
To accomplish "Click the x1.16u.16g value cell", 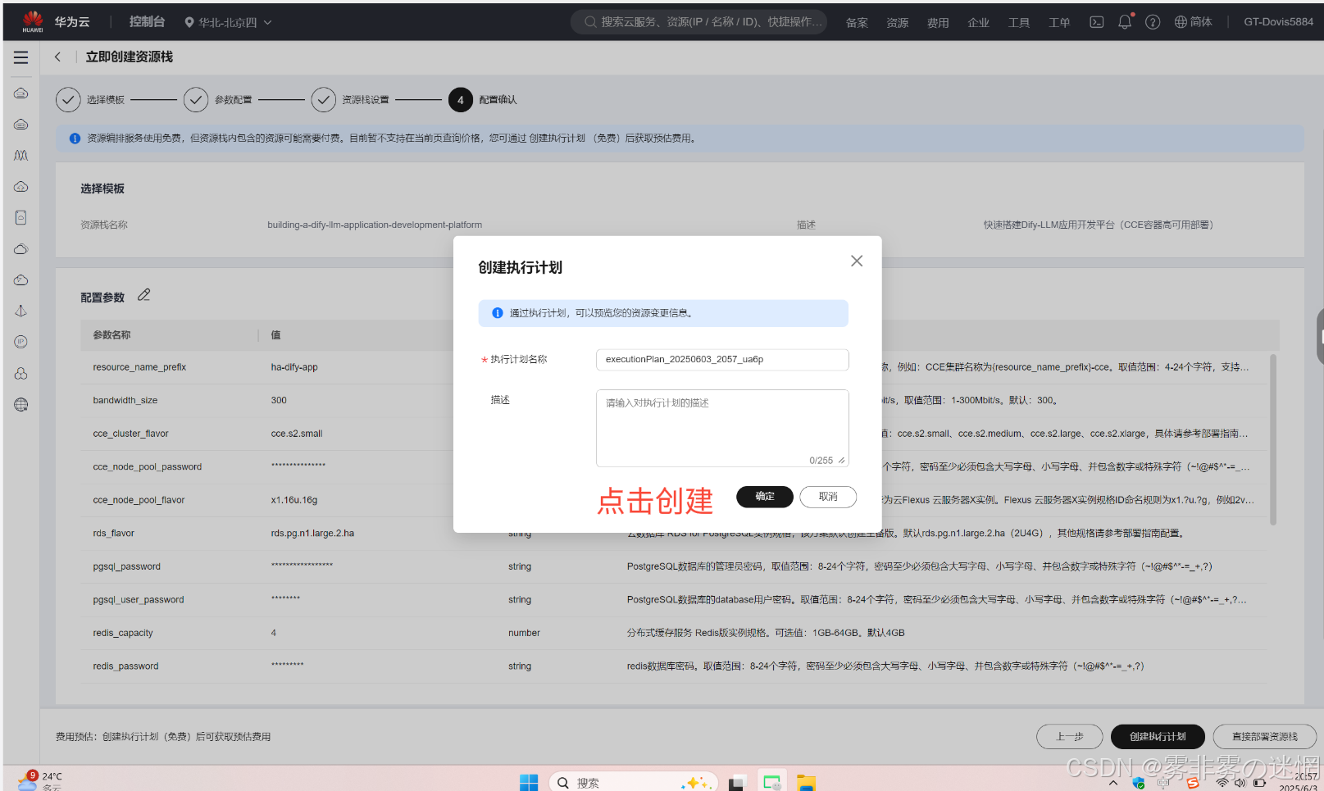I will [x=294, y=500].
